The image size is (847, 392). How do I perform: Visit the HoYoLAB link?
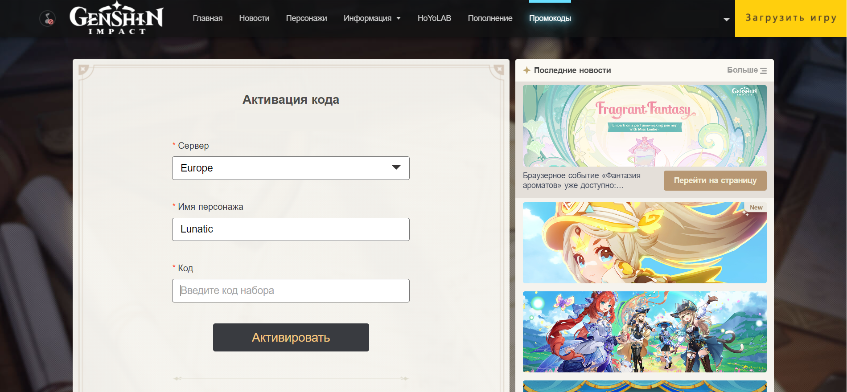point(434,18)
